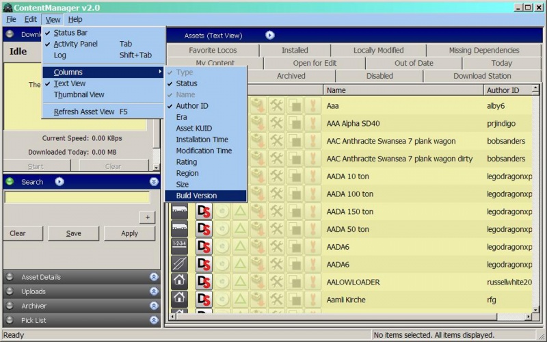This screenshot has height=342, width=547.
Task: Click the wagon type icon for AADA 50 ton
Action: [179, 229]
